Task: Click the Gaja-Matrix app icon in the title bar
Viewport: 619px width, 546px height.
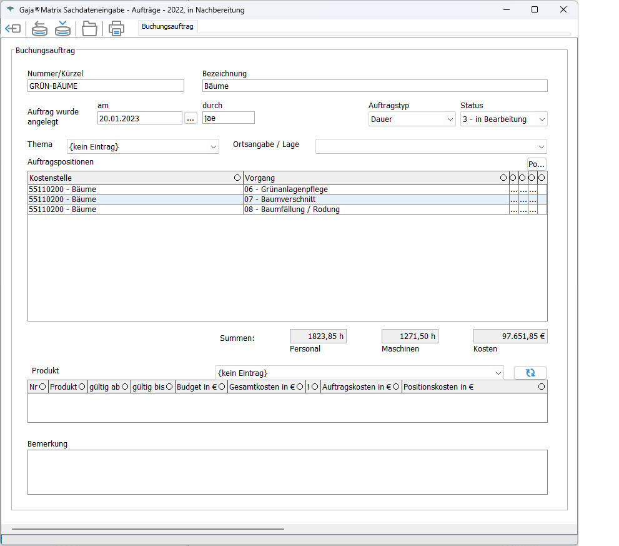Action: point(10,10)
